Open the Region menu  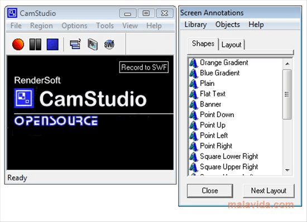pos(41,26)
